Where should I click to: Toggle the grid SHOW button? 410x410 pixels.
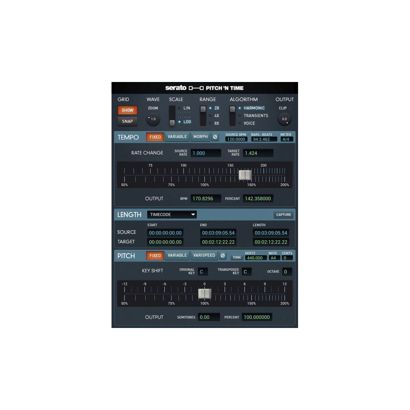click(127, 110)
